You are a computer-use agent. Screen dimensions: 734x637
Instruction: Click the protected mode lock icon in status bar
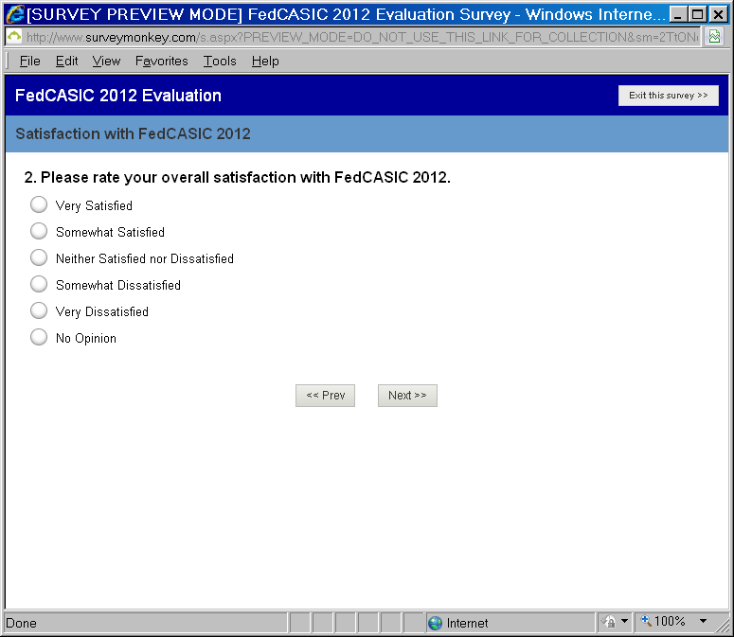[x=609, y=622]
